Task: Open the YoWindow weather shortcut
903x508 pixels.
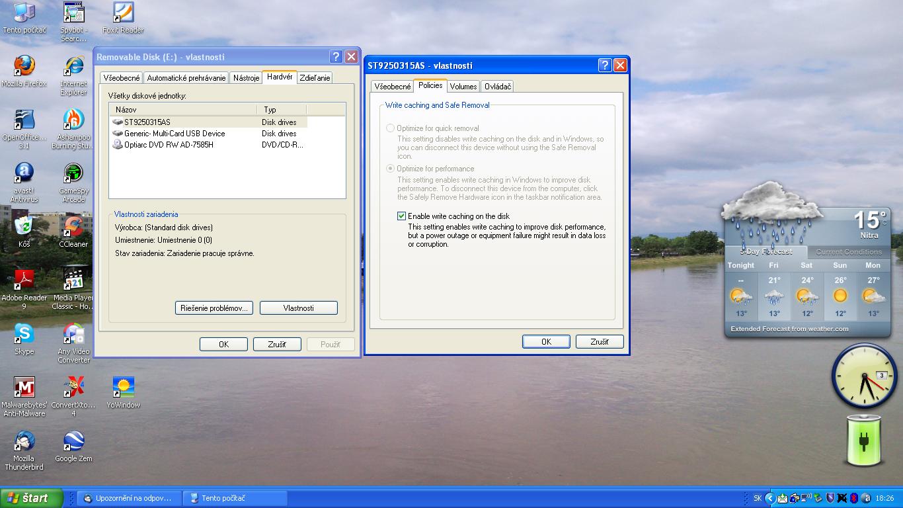Action: coord(124,388)
